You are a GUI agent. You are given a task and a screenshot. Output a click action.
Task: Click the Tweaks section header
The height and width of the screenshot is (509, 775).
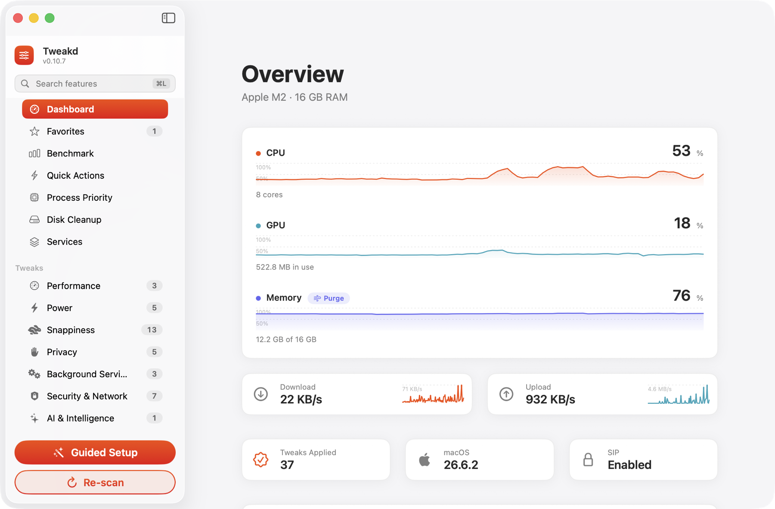coord(29,268)
